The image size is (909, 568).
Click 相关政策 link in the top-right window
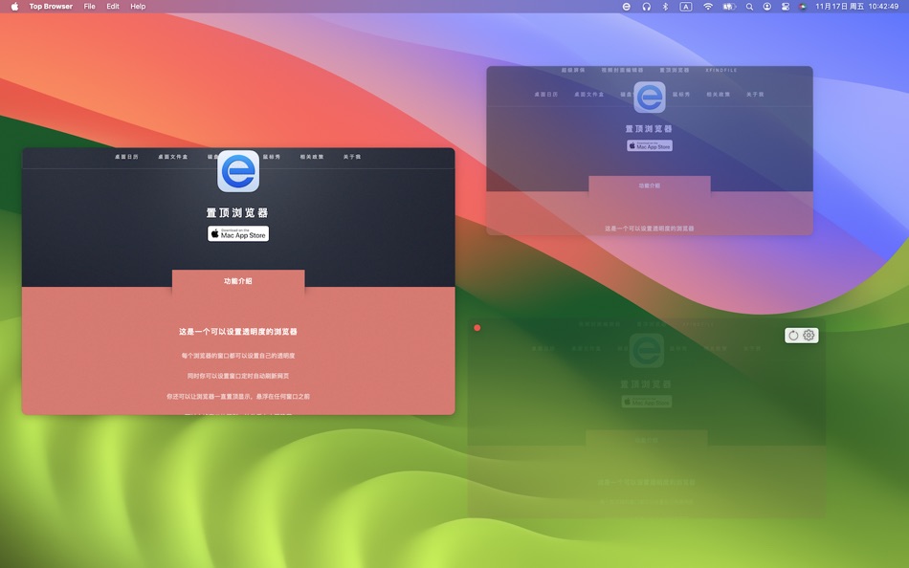[719, 94]
